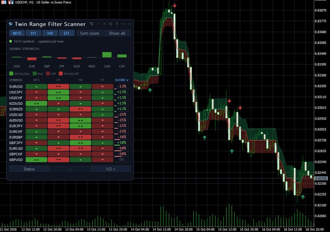The image size is (330, 232).
Task: Click the minus icon in scanner header
Action: coord(98,24)
